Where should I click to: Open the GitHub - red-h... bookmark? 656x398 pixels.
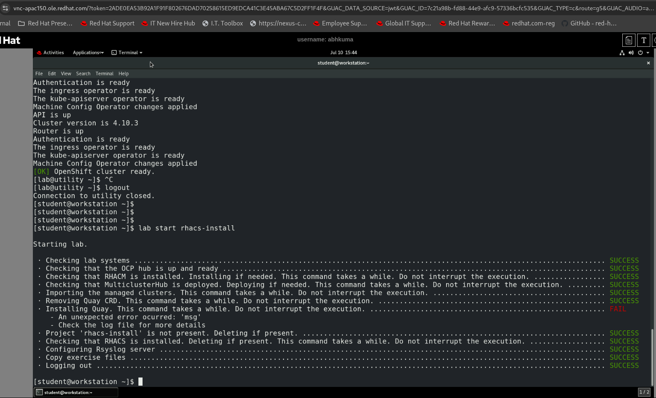(589, 23)
